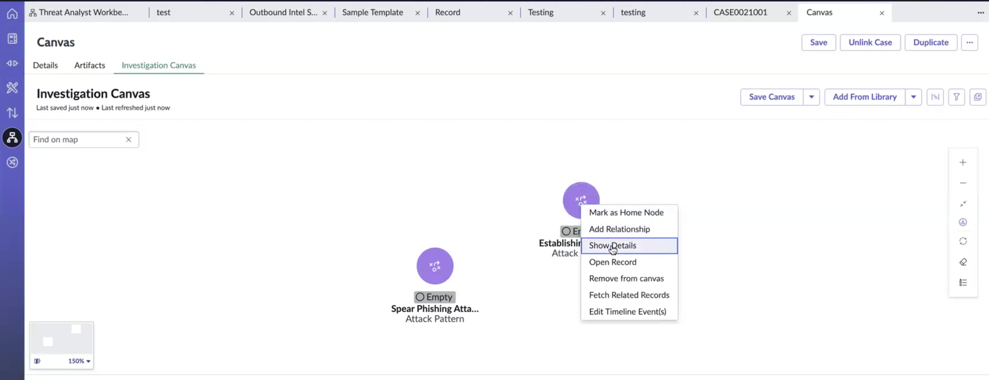The image size is (989, 380).
Task: Open the three-dot overflow menu next to Duplicate
Action: point(970,42)
